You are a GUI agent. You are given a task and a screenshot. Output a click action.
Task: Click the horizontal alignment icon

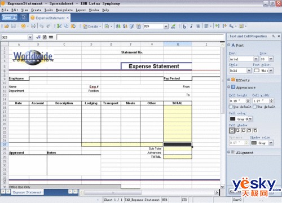tap(206, 27)
